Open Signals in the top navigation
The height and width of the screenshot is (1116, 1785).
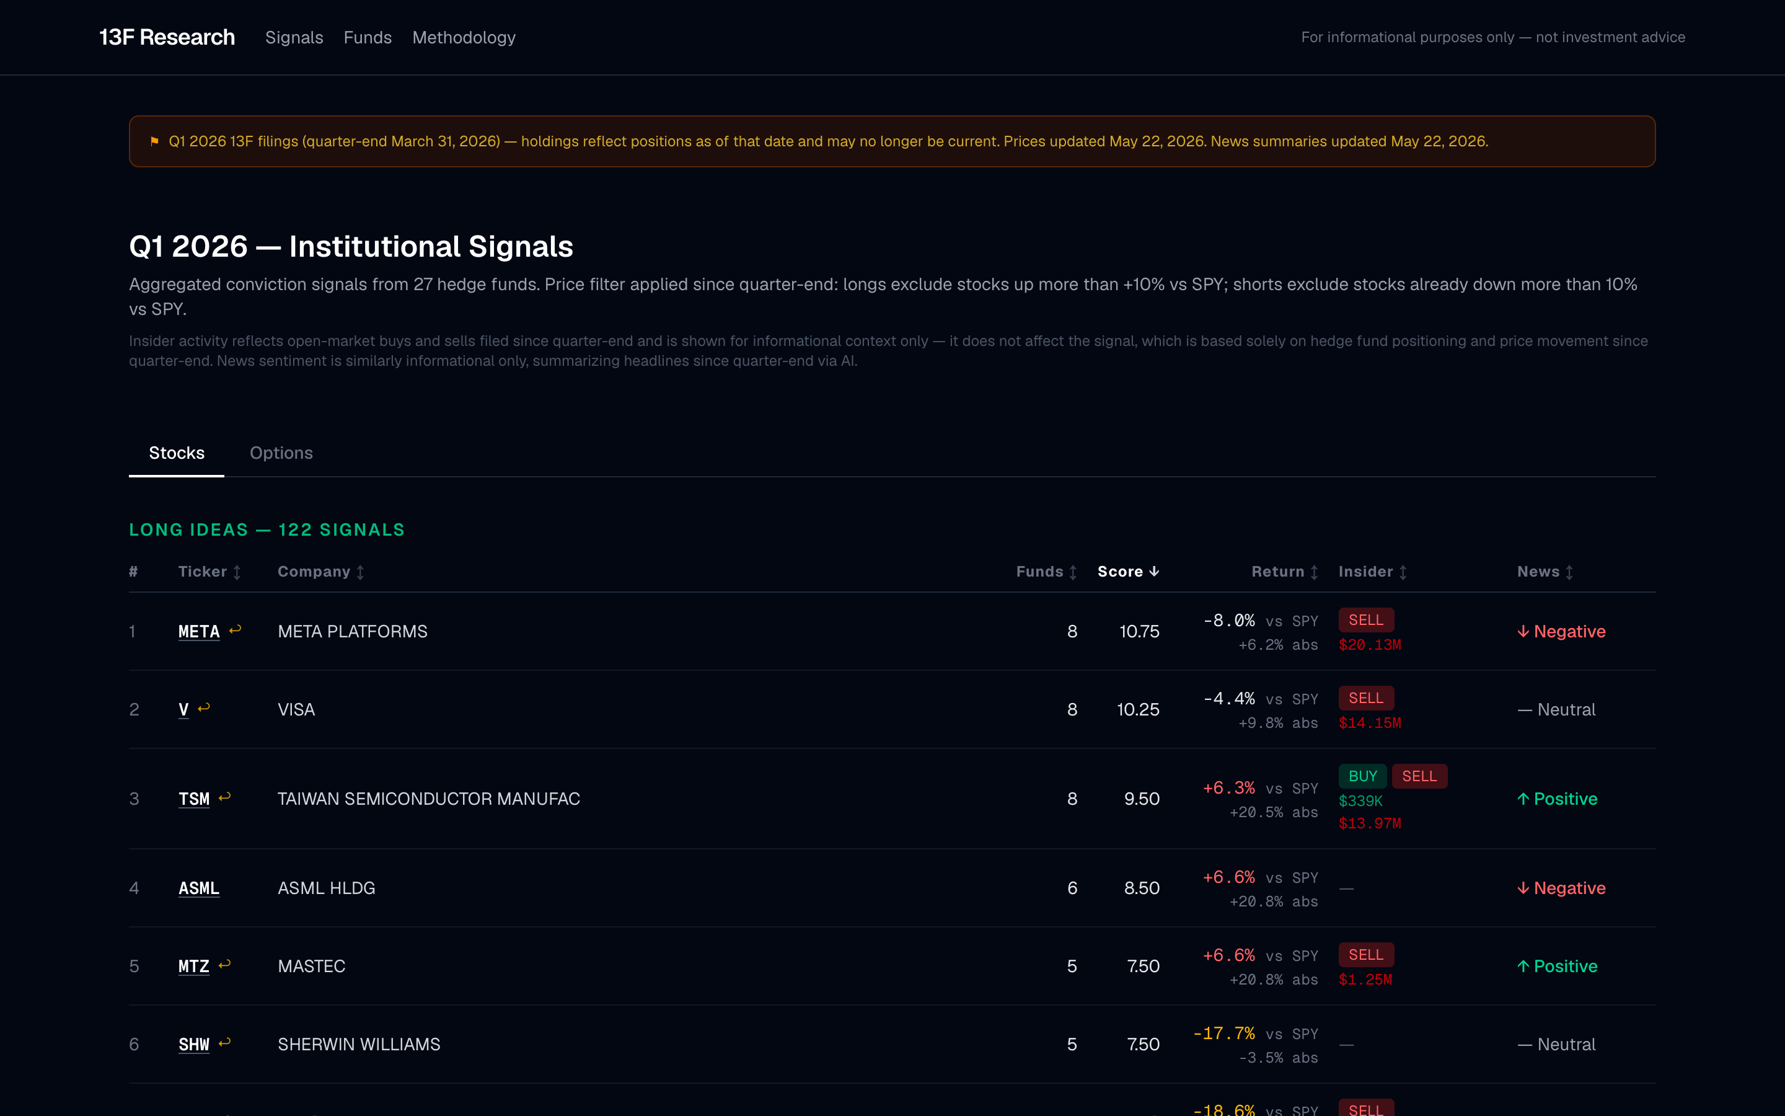[294, 38]
